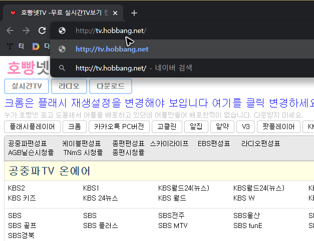Open 케이블편성표 link
This screenshot has height=241, width=314.
coord(82,143)
